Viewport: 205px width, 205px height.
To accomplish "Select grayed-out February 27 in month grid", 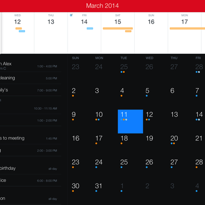I will (x=174, y=67).
